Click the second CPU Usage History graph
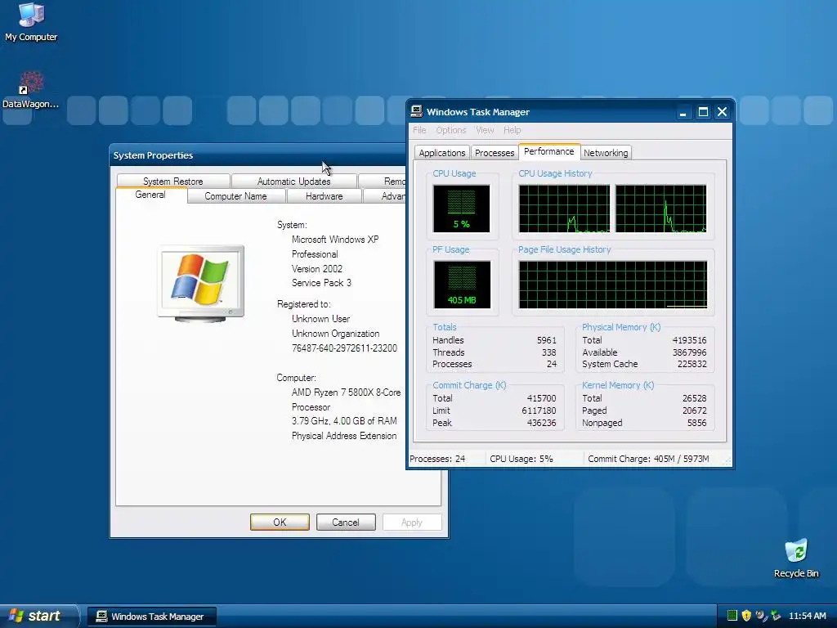837x628 pixels. pos(660,209)
